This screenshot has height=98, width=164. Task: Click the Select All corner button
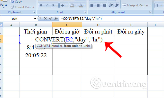pos(2,25)
